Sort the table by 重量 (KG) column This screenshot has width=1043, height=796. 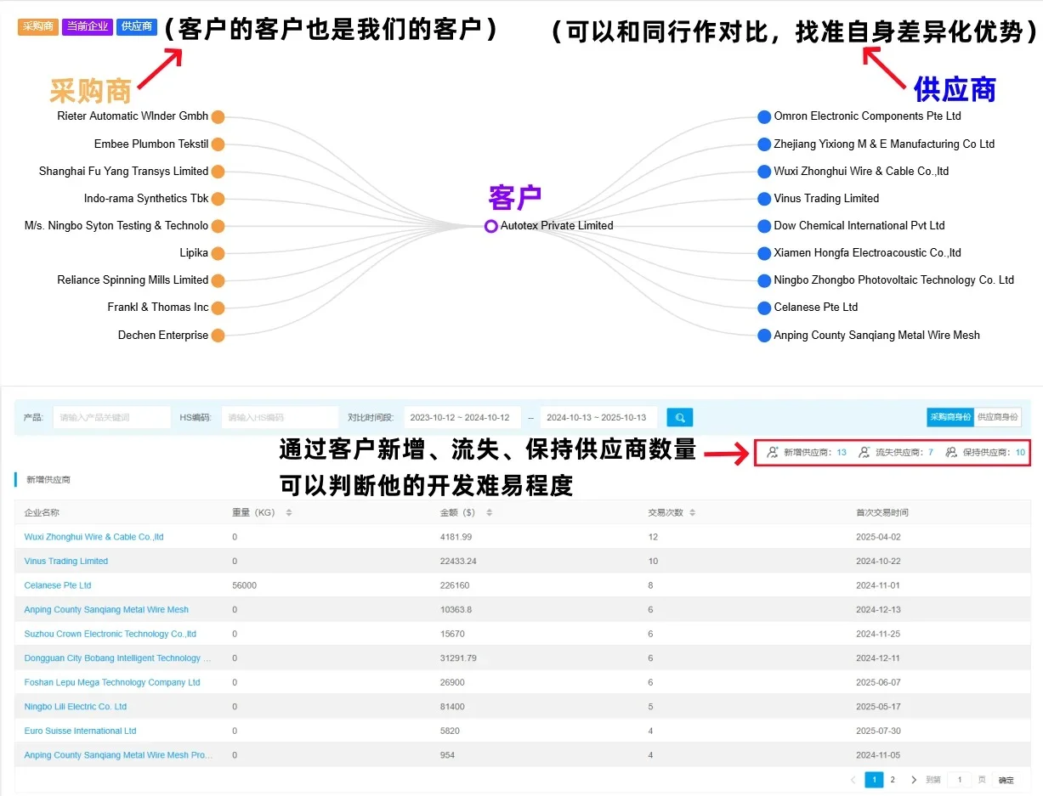click(289, 513)
